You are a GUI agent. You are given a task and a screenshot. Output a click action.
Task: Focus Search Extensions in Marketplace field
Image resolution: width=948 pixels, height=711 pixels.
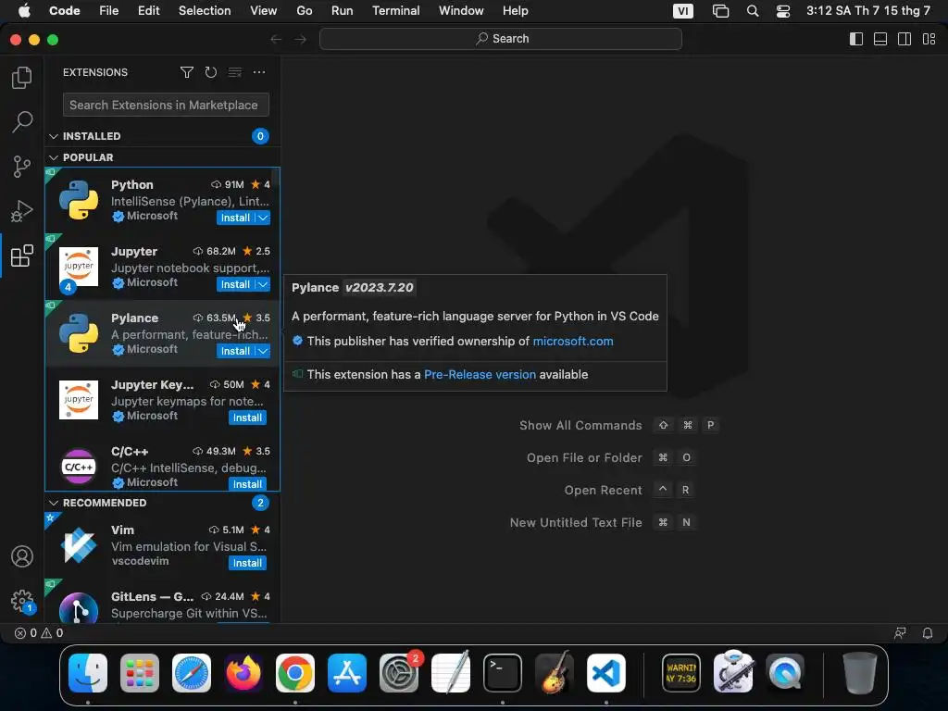(166, 106)
